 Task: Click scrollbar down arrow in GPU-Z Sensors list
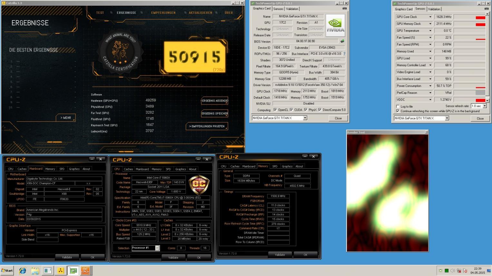point(487,101)
